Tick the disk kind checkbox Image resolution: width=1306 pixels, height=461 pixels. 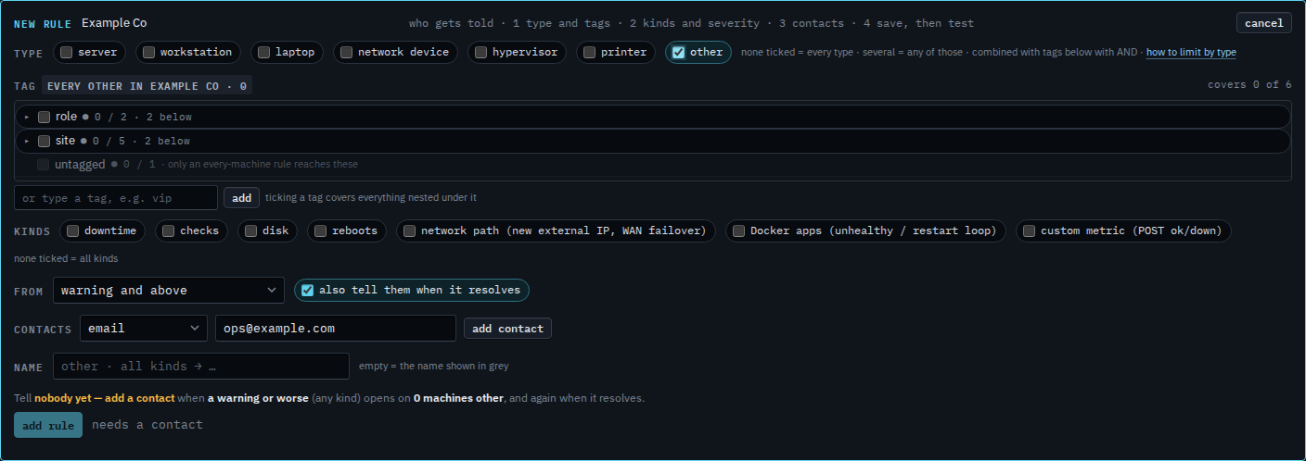click(x=250, y=230)
